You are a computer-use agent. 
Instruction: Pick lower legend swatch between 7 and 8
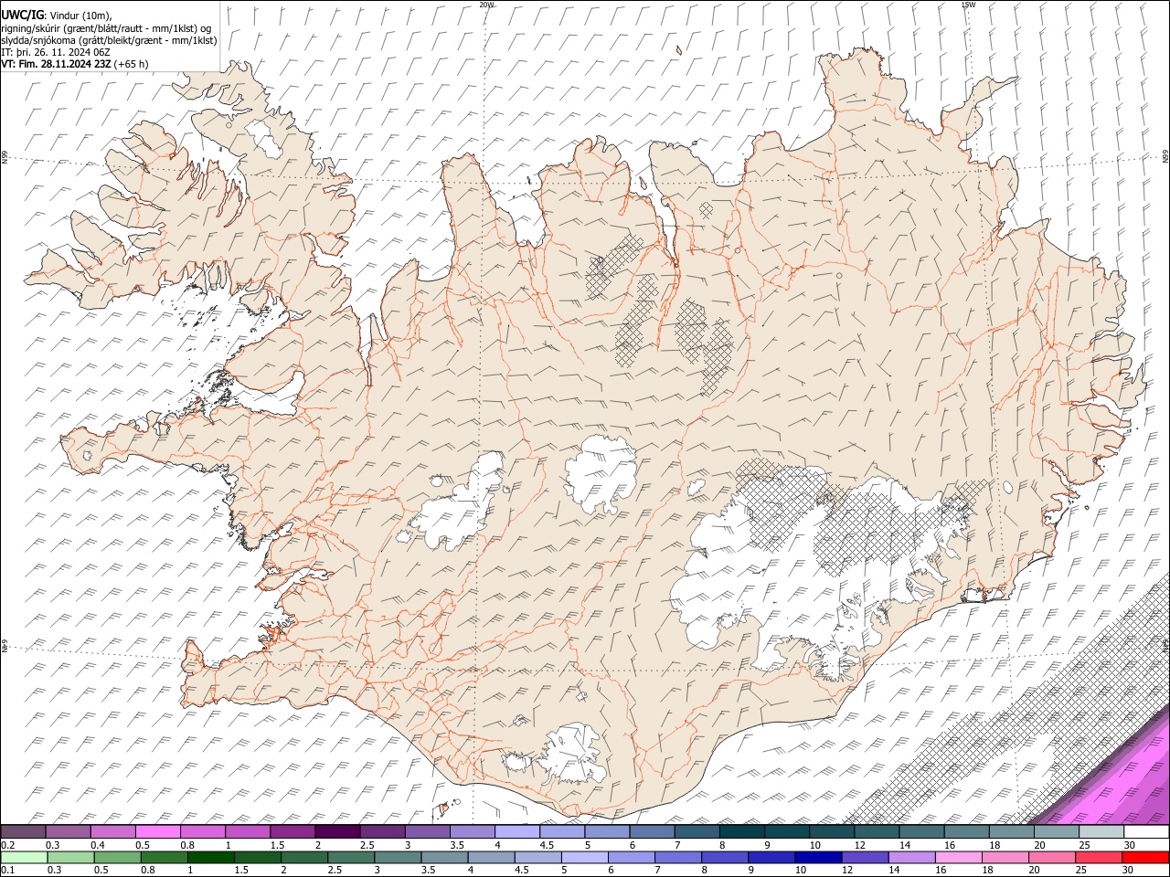(677, 857)
